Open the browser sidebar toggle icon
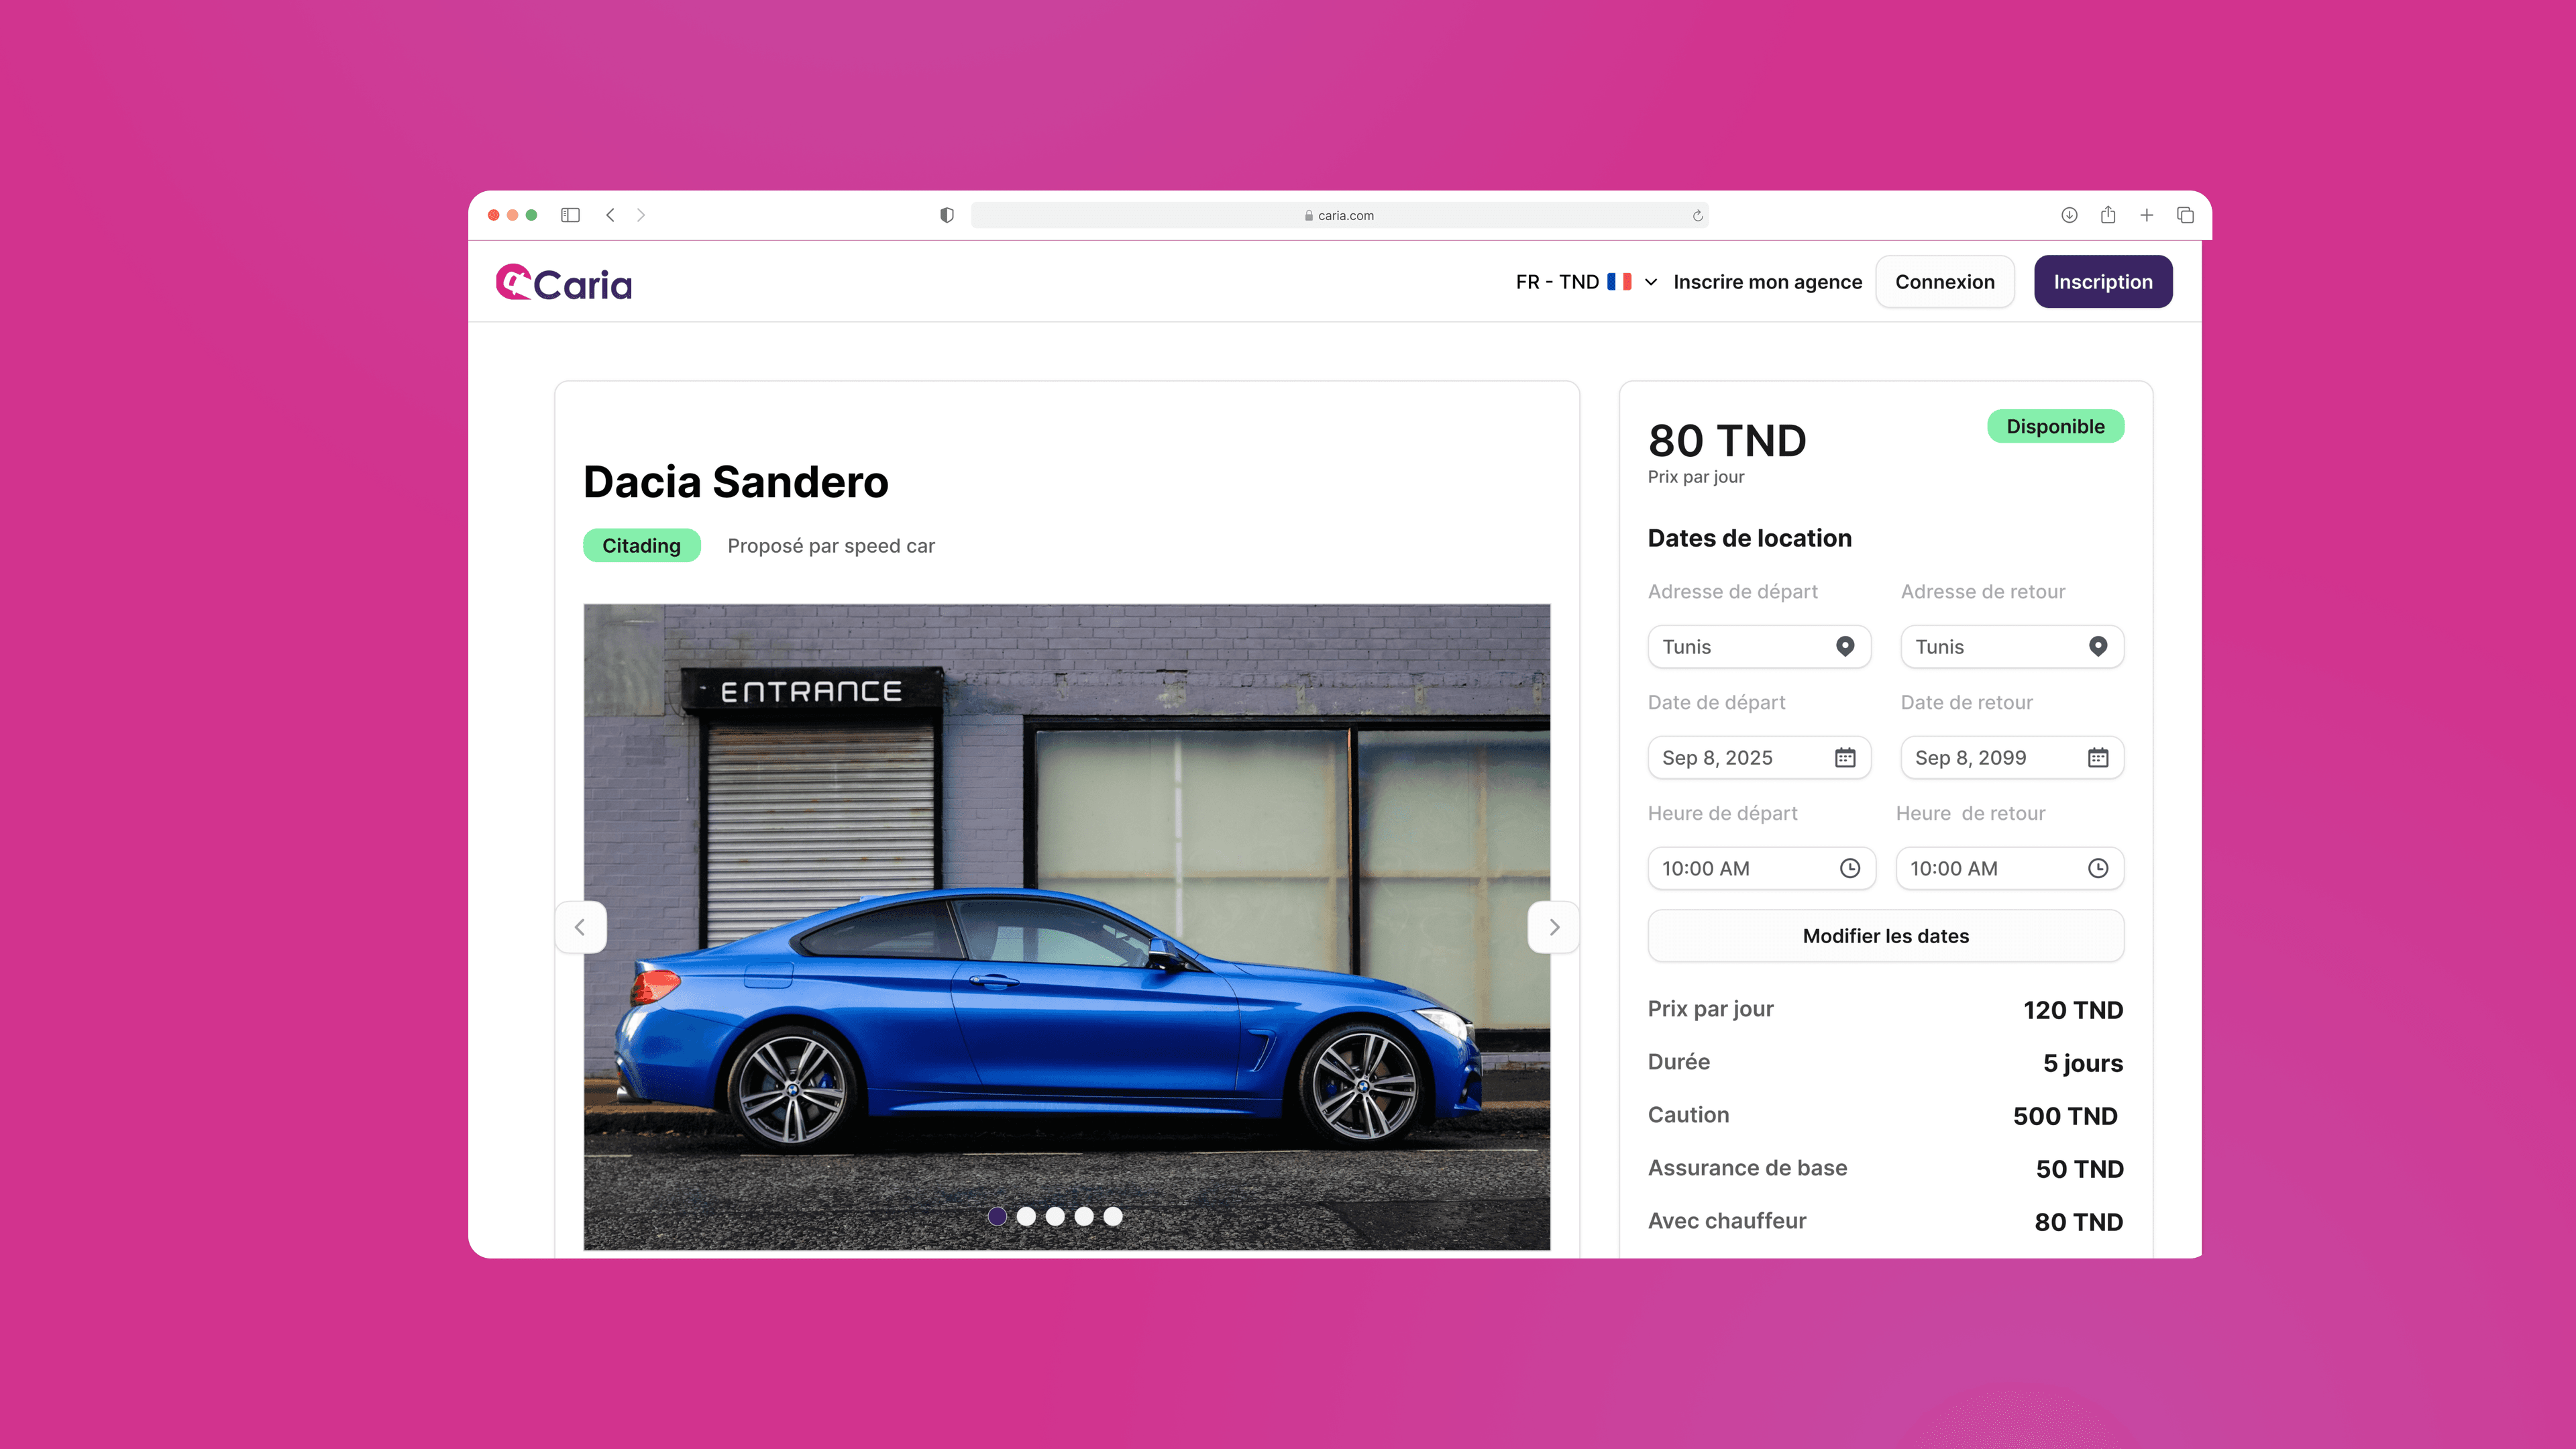2576x1449 pixels. 570,215
